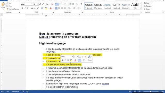The image size is (165, 93).
Task: Expand the Styles gallery
Action: pos(141,9)
